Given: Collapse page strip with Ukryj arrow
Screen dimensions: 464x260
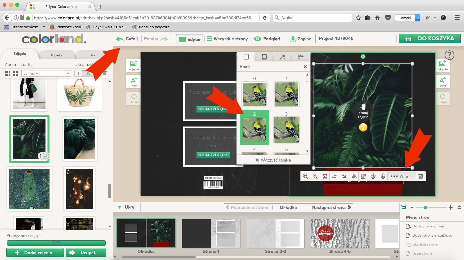Looking at the screenshot, I should coord(127,207).
